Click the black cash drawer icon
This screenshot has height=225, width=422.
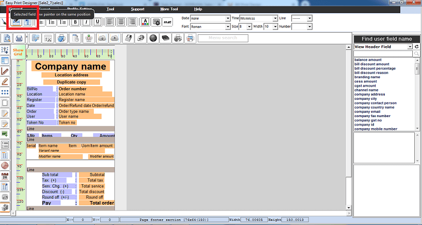165,39
